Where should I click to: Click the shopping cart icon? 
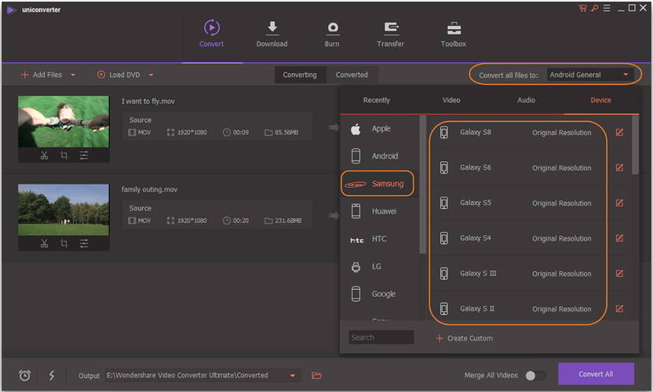pos(582,8)
